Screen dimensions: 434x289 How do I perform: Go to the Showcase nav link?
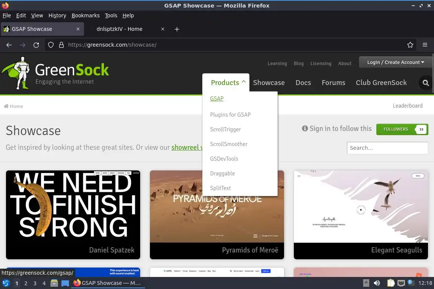tap(269, 83)
